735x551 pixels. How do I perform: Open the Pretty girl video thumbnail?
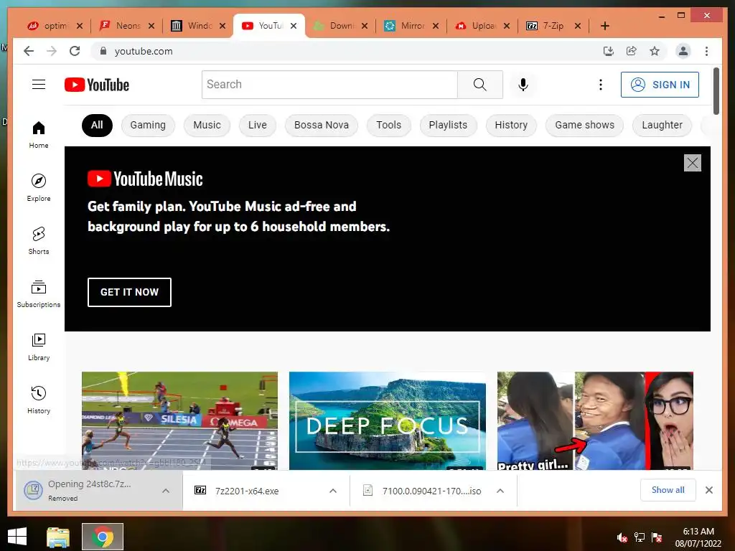(x=595, y=420)
